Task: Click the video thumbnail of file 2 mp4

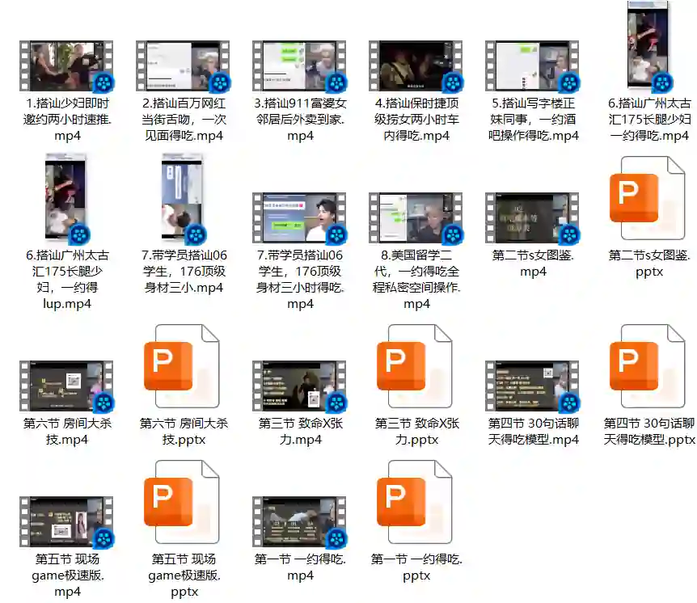Action: pos(183,66)
